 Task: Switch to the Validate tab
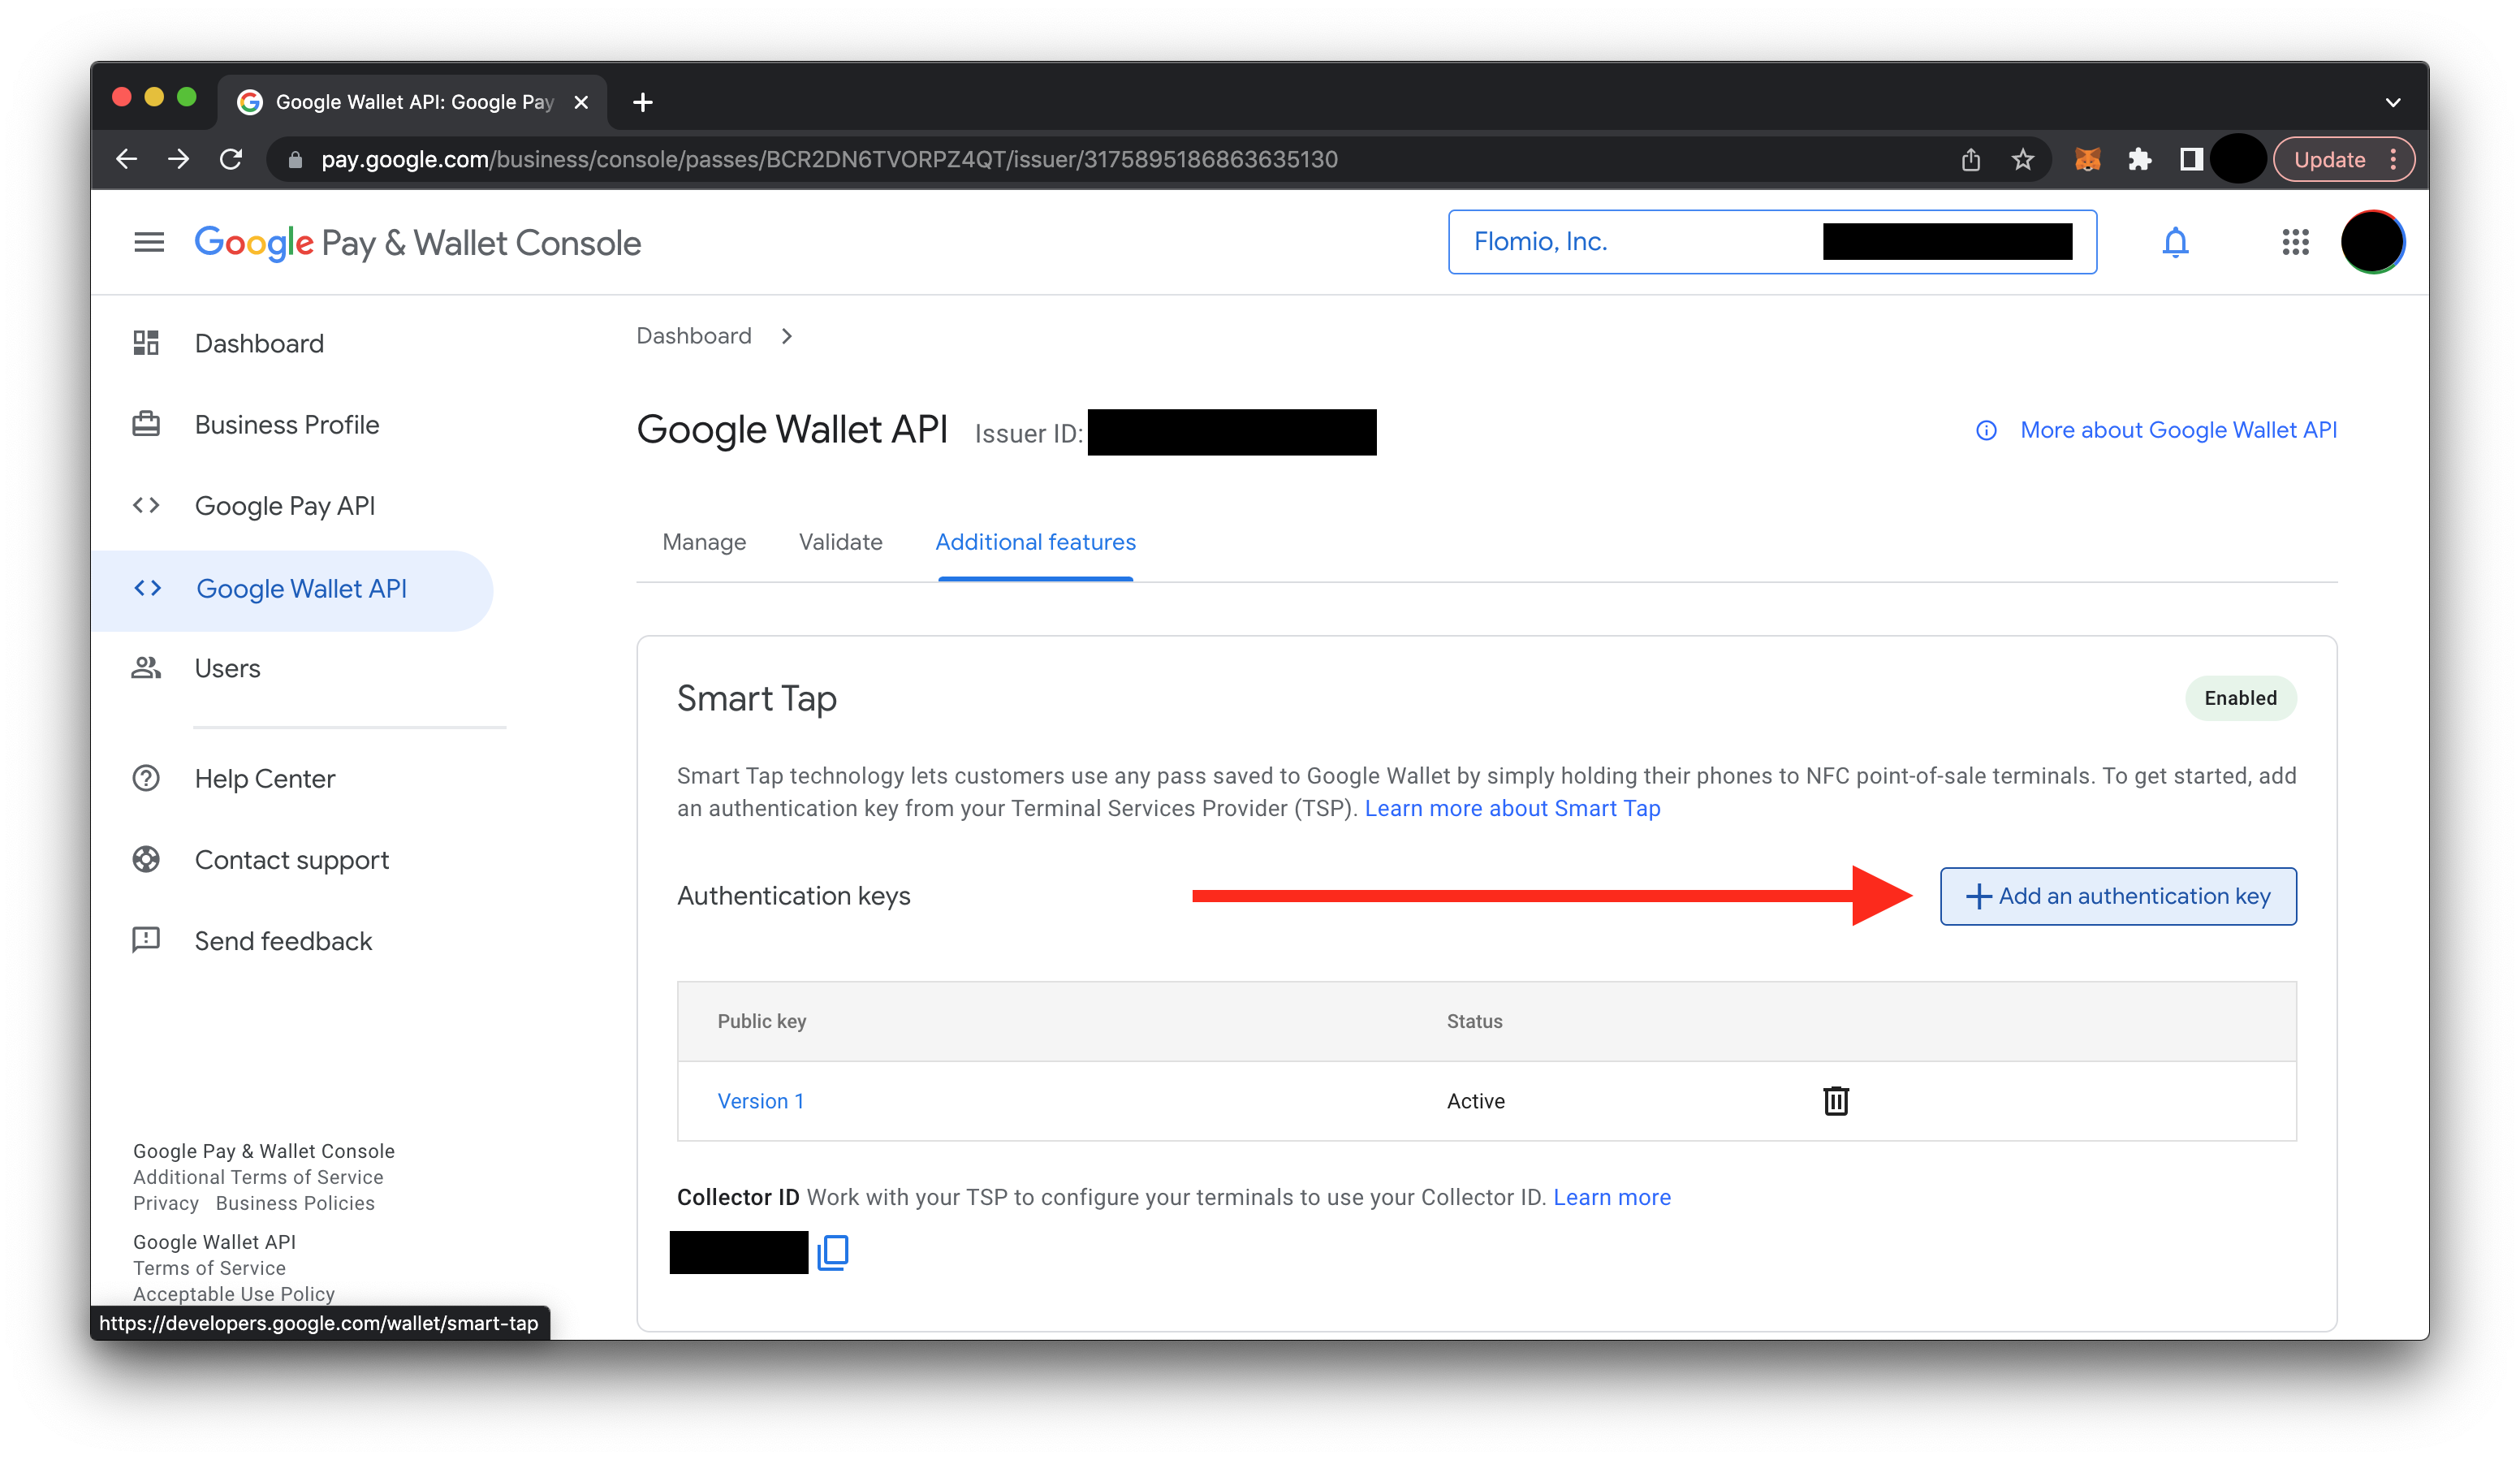pos(840,542)
